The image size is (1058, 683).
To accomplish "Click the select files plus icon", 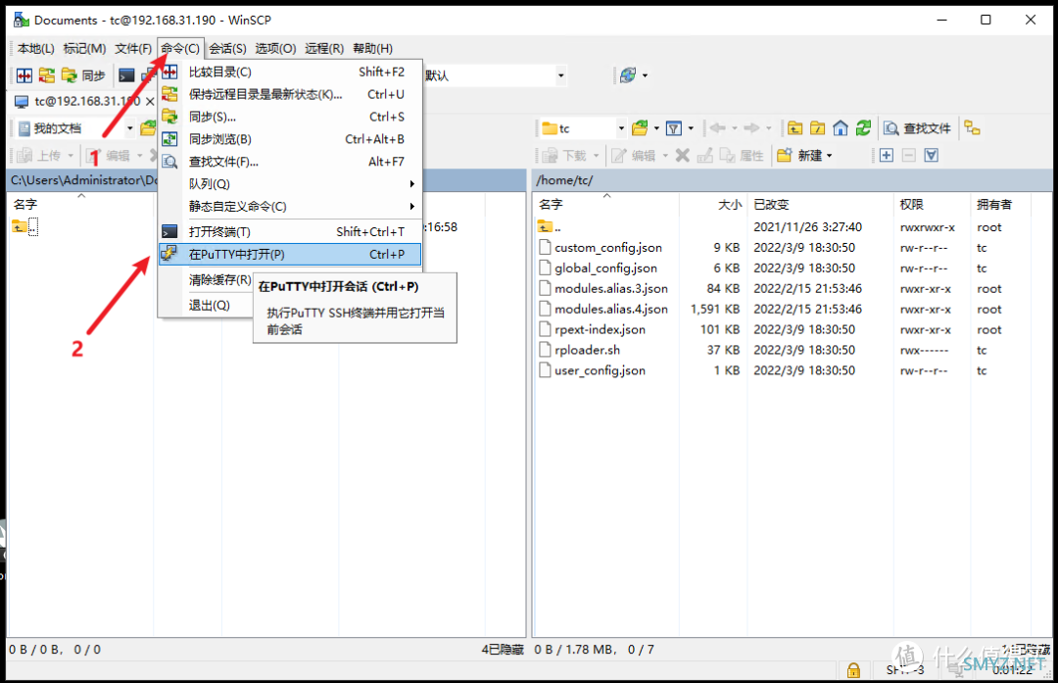I will [887, 156].
